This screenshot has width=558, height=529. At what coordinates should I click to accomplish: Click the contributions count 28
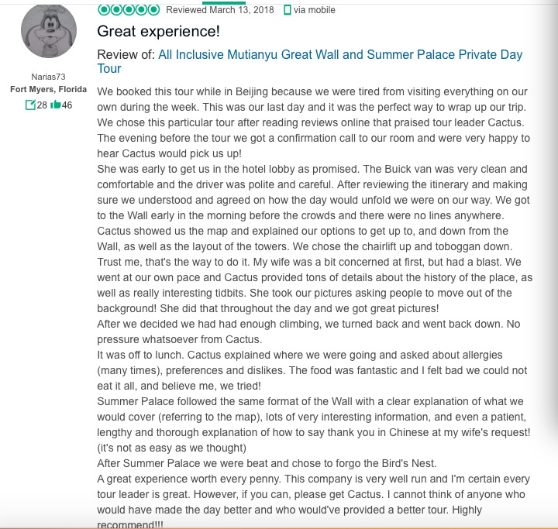click(42, 105)
